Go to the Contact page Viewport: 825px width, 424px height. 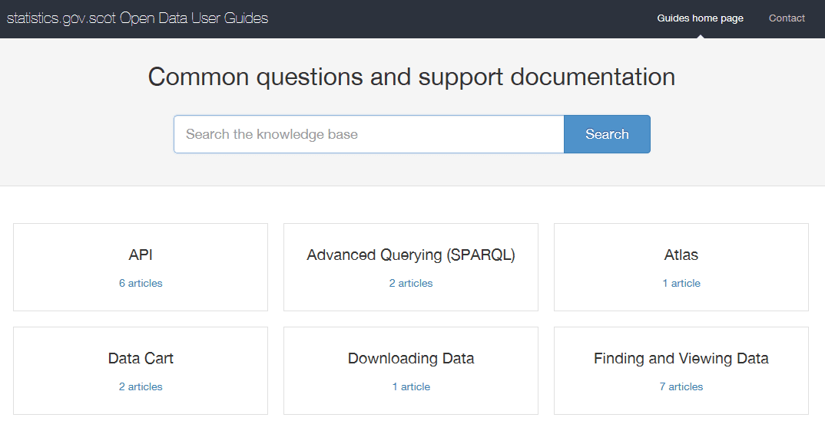point(787,18)
